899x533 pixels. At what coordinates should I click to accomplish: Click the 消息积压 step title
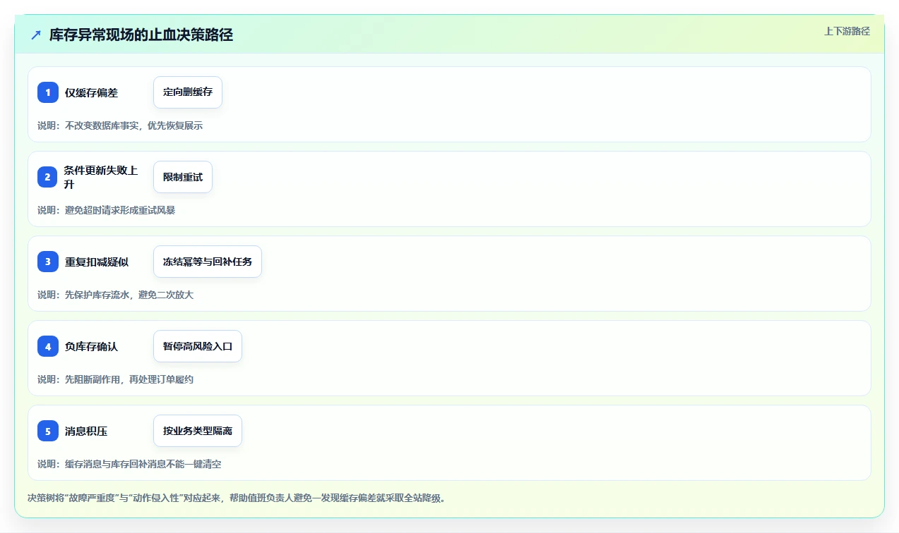click(x=86, y=431)
